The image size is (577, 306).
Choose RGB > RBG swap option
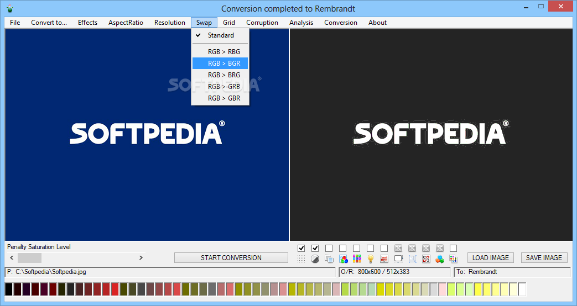[220, 52]
